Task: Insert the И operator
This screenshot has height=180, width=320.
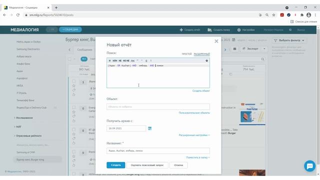Action: pos(109,61)
